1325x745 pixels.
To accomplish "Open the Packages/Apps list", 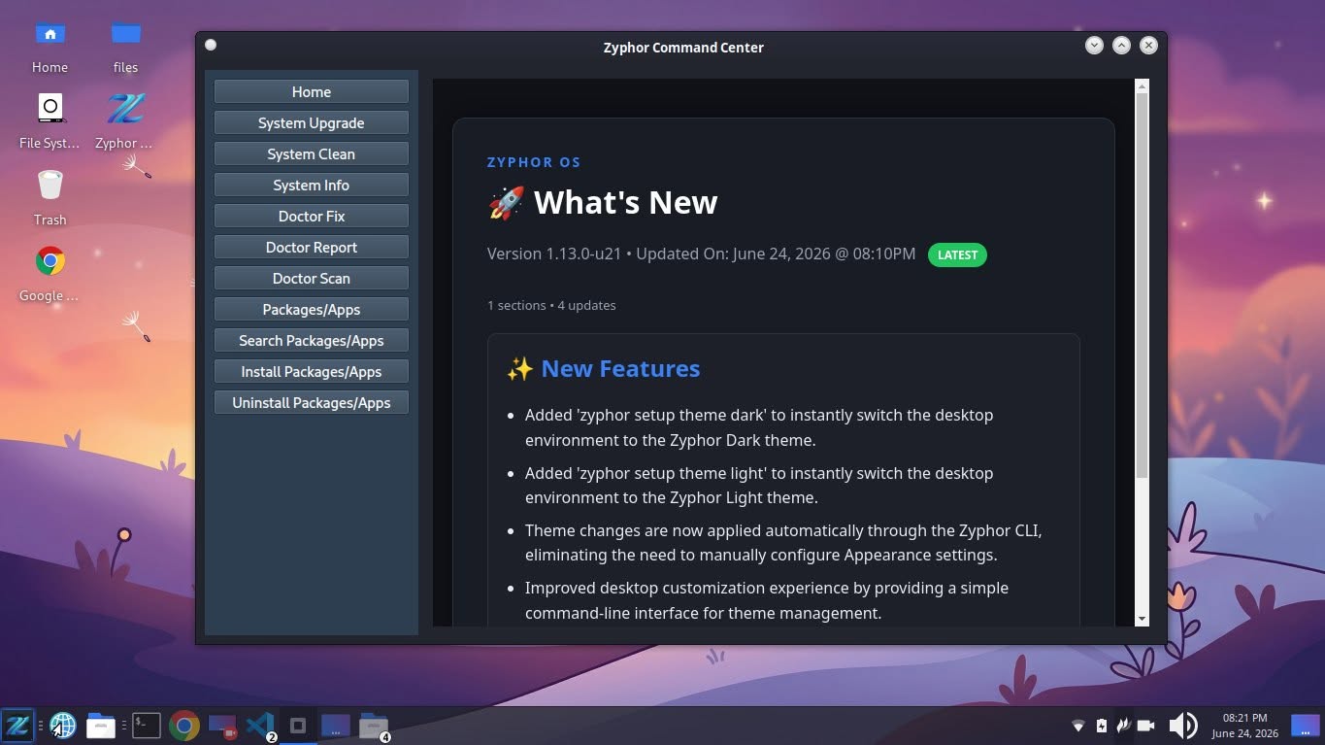I will click(x=312, y=310).
